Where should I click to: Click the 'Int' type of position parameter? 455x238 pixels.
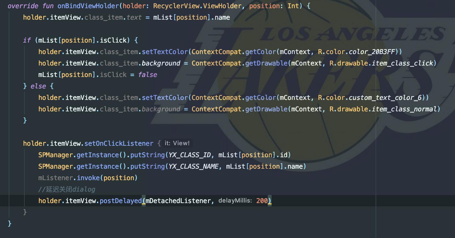click(293, 6)
